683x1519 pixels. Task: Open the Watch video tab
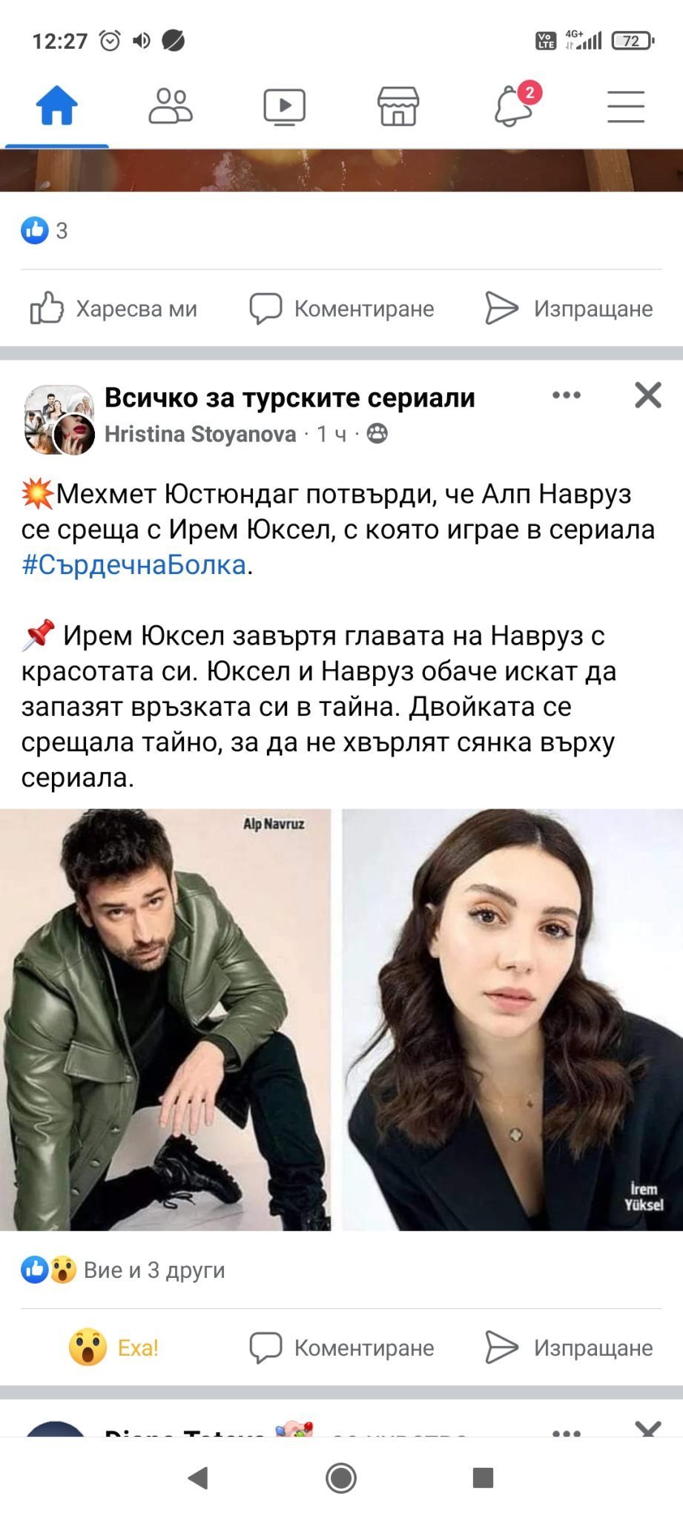click(x=285, y=106)
